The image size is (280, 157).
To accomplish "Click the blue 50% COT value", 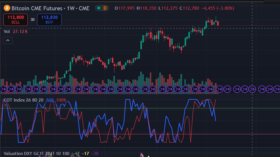I will (50, 100).
